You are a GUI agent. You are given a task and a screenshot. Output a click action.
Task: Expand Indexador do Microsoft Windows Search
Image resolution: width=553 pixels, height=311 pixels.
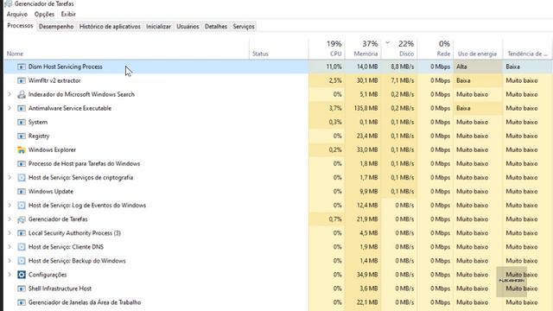tap(10, 94)
